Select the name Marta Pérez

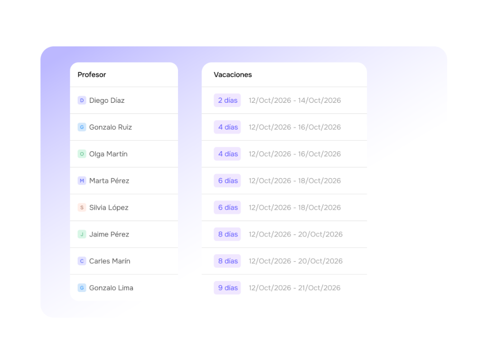[x=109, y=181]
